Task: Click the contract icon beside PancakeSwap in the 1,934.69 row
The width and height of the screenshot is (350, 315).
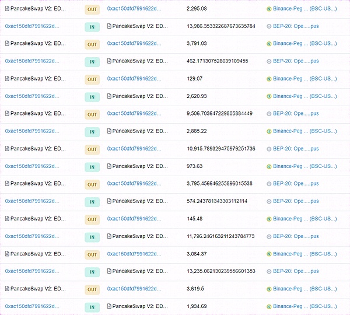Action: click(x=109, y=306)
